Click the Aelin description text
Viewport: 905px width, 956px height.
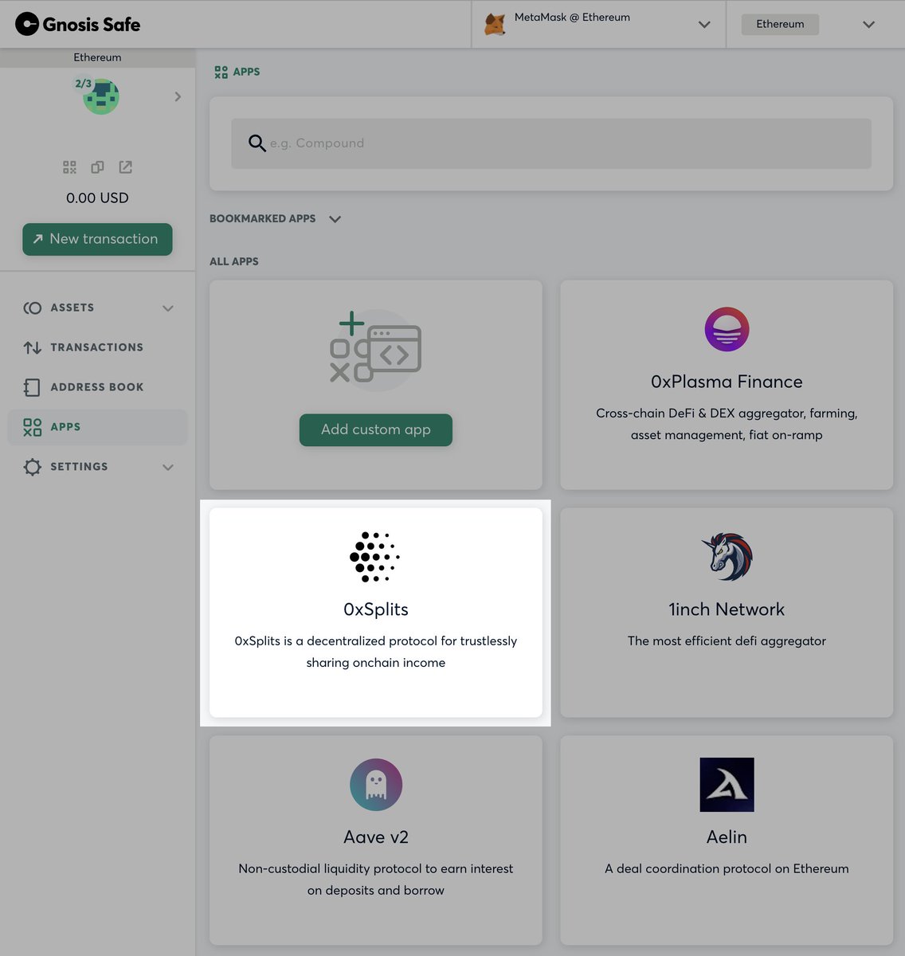click(727, 868)
